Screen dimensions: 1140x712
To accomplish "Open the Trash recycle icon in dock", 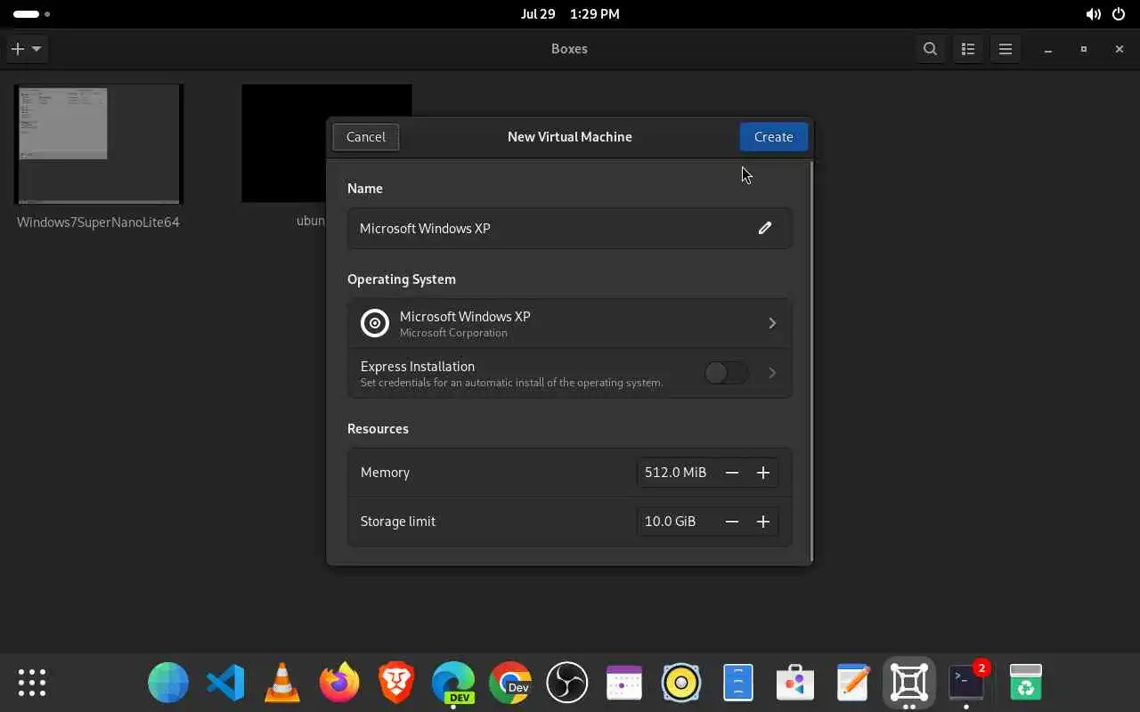I will pos(1026,683).
